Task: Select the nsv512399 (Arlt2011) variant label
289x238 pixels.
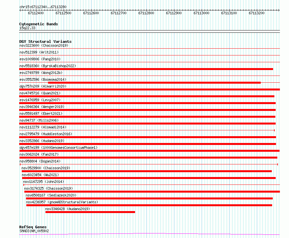Action: coord(39,52)
